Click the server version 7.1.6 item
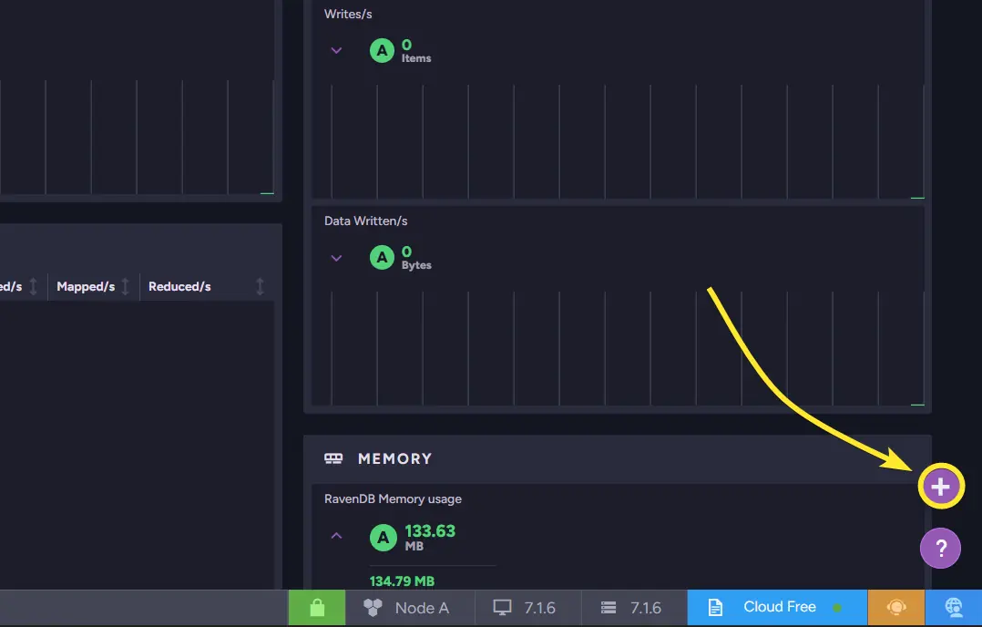982x627 pixels. pos(631,608)
